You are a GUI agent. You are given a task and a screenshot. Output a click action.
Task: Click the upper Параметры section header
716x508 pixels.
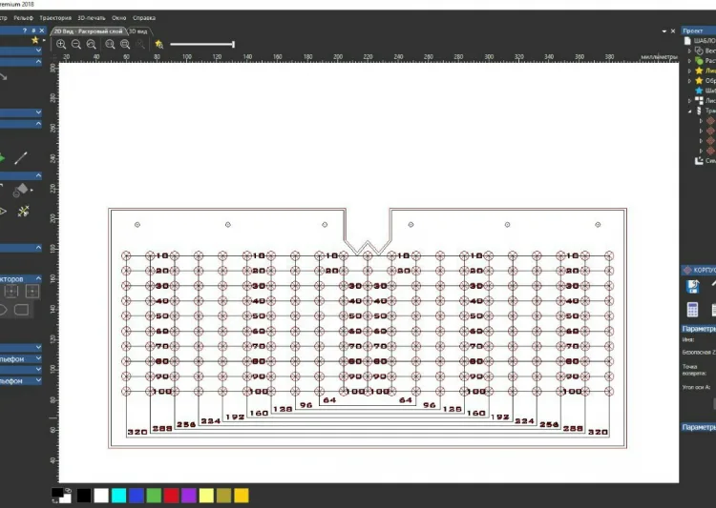coord(698,329)
